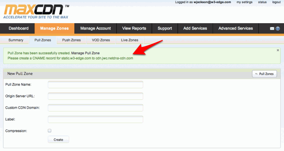Switch to the Summary tab
284x151 pixels.
[x=16, y=40]
